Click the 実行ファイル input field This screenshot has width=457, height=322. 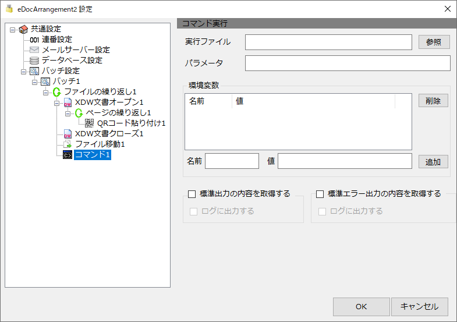pyautogui.click(x=328, y=43)
